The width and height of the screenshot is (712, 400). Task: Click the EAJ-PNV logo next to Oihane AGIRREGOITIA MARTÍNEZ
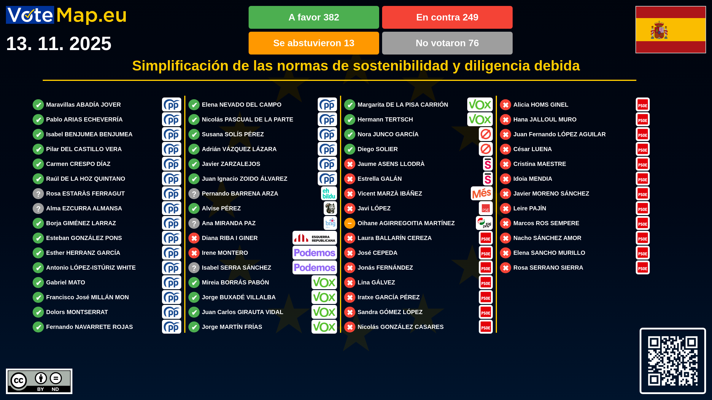click(484, 223)
